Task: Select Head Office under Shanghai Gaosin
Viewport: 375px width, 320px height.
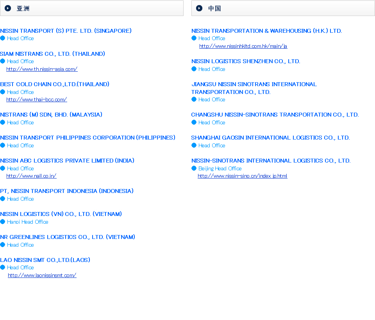Action: (212, 145)
